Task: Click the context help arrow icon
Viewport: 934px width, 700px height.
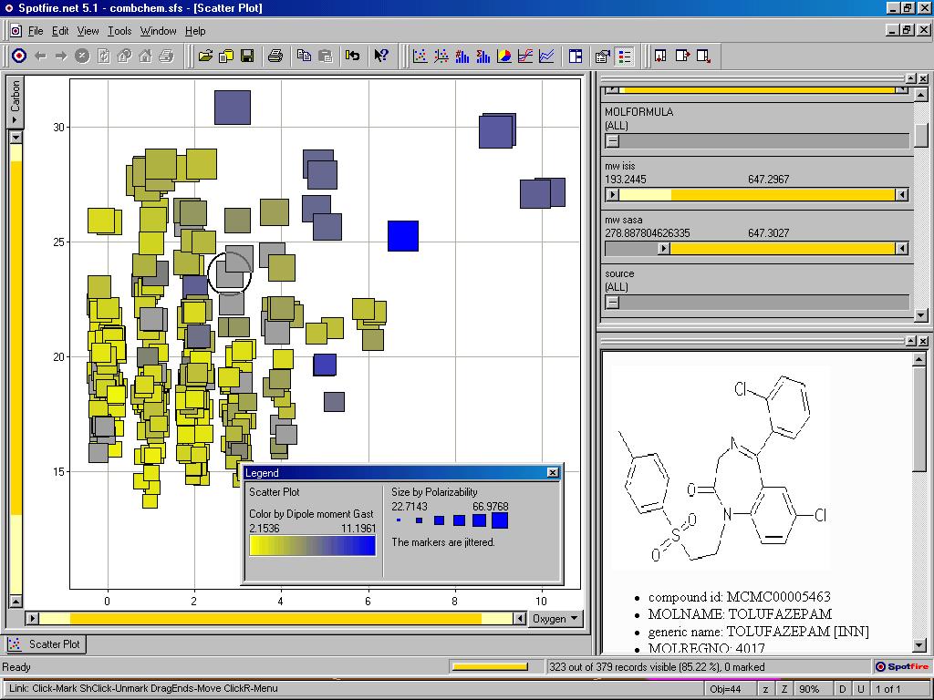Action: 381,57
